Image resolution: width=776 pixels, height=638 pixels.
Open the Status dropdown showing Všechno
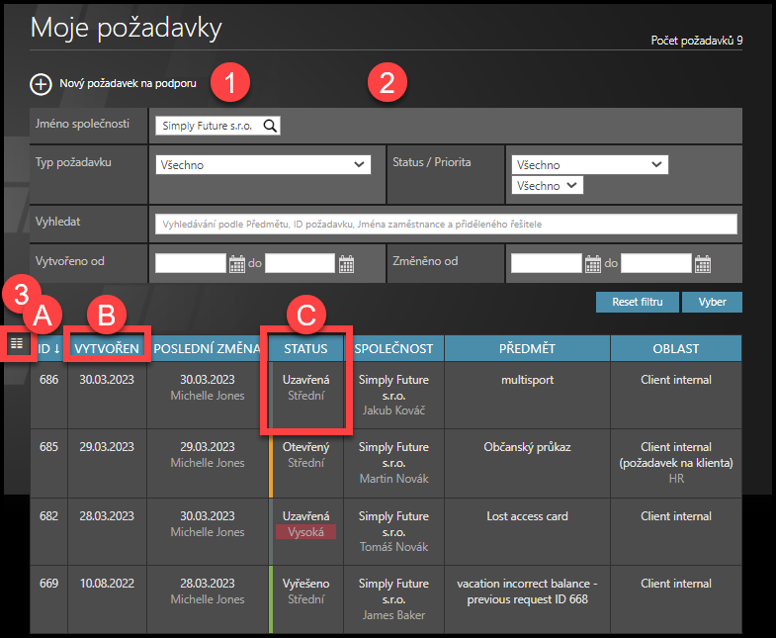coord(589,165)
